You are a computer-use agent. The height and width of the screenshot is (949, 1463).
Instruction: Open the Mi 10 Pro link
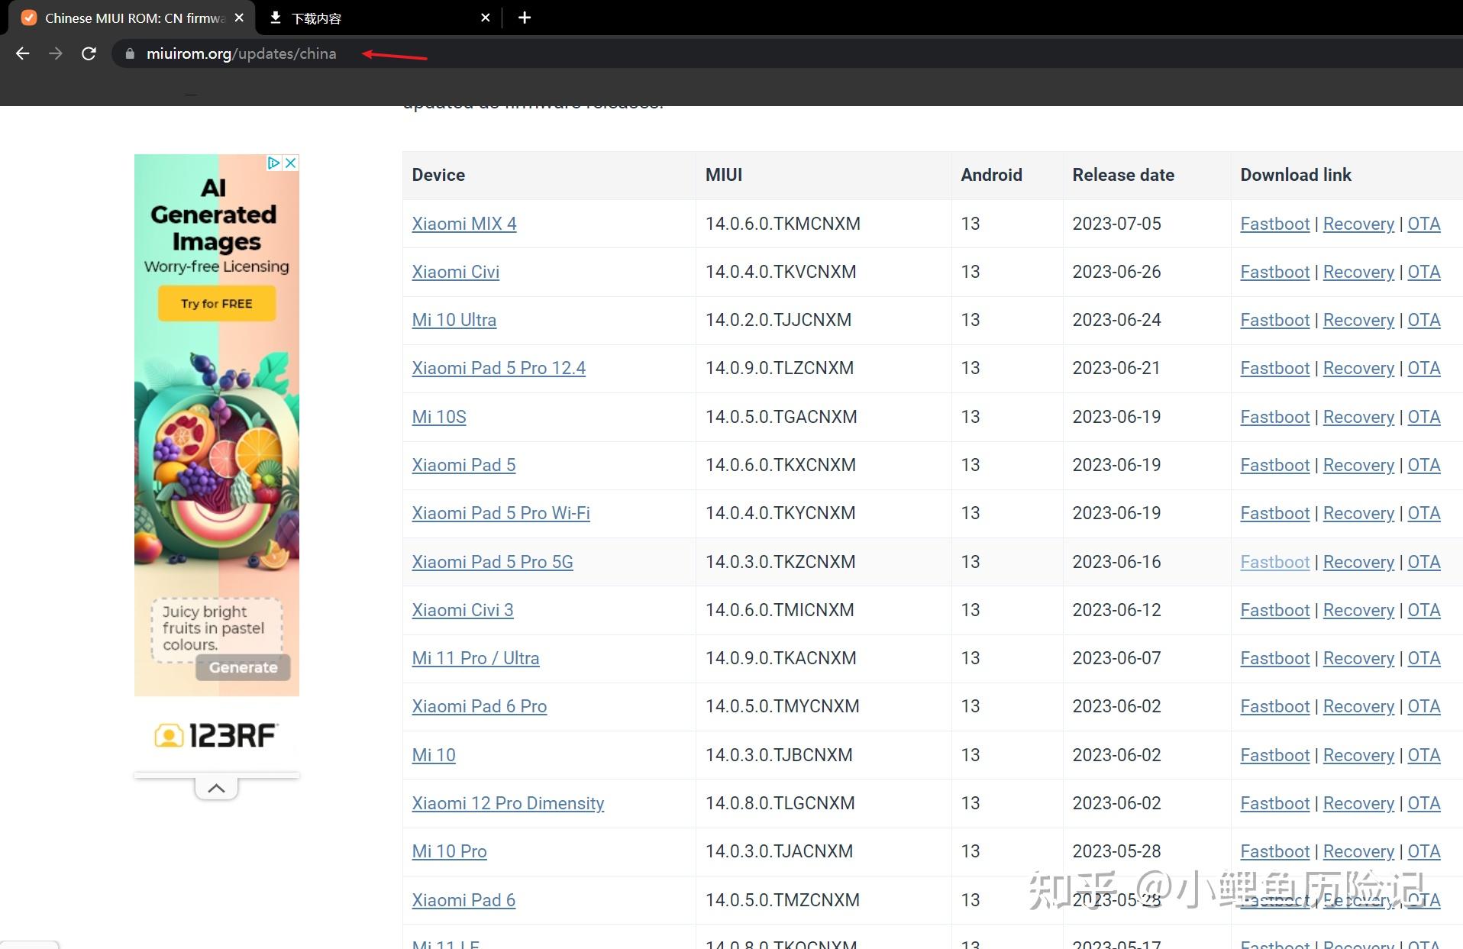pos(449,851)
